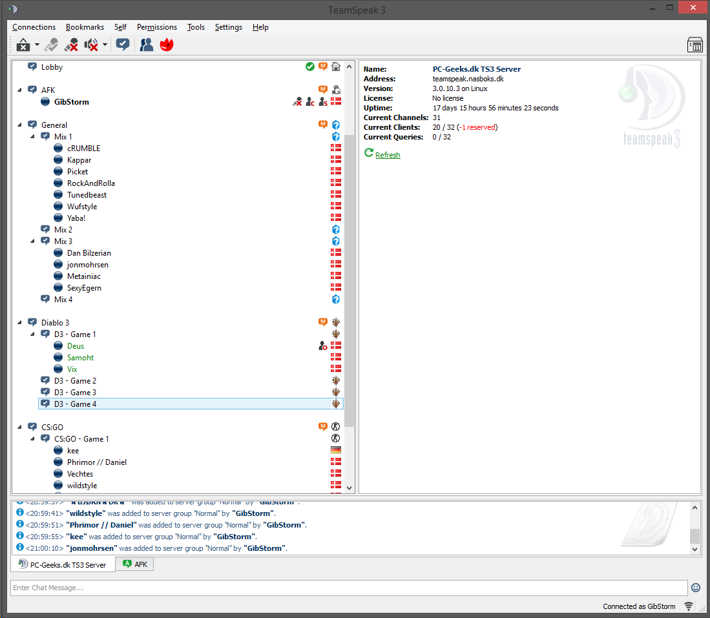This screenshot has width=710, height=618.
Task: Toggle away status in the toolbar
Action: (x=23, y=45)
